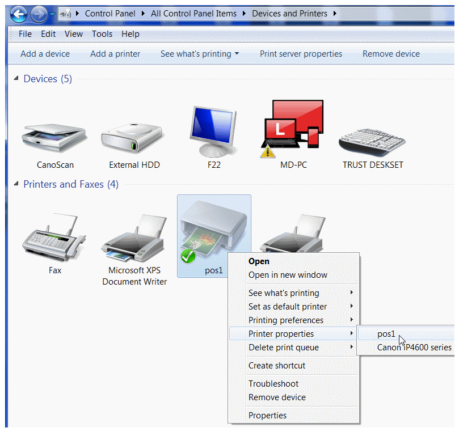Viewport: 459px width, 432px height.
Task: Choose Open in new window
Action: 293,275
